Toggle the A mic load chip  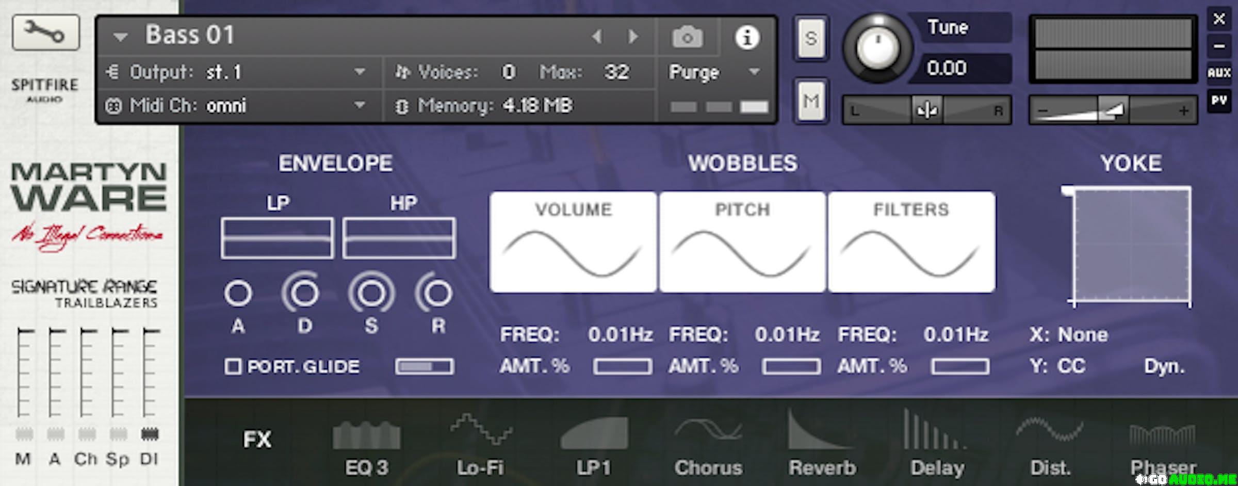(55, 434)
